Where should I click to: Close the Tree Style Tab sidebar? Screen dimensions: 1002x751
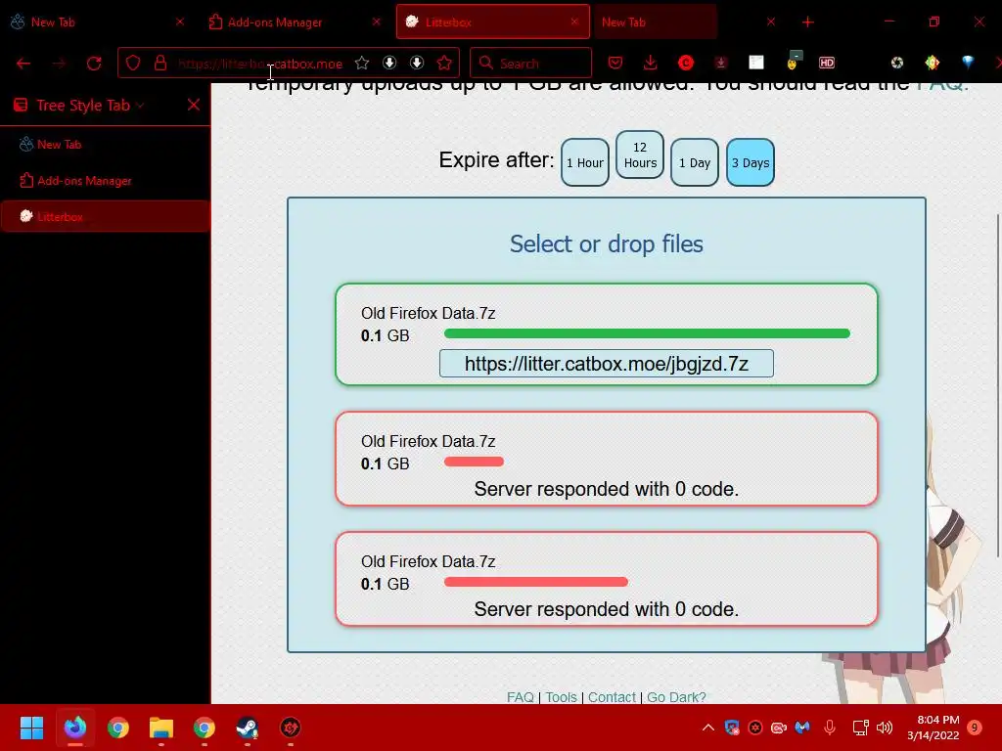194,105
